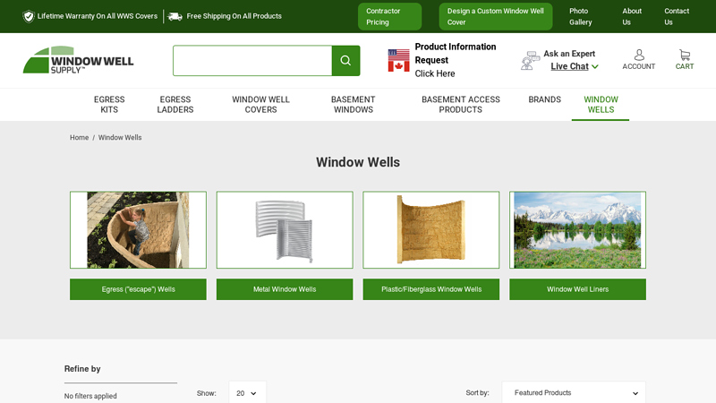Click Design a Custom Window Well Cover
716x403 pixels.
tap(496, 16)
